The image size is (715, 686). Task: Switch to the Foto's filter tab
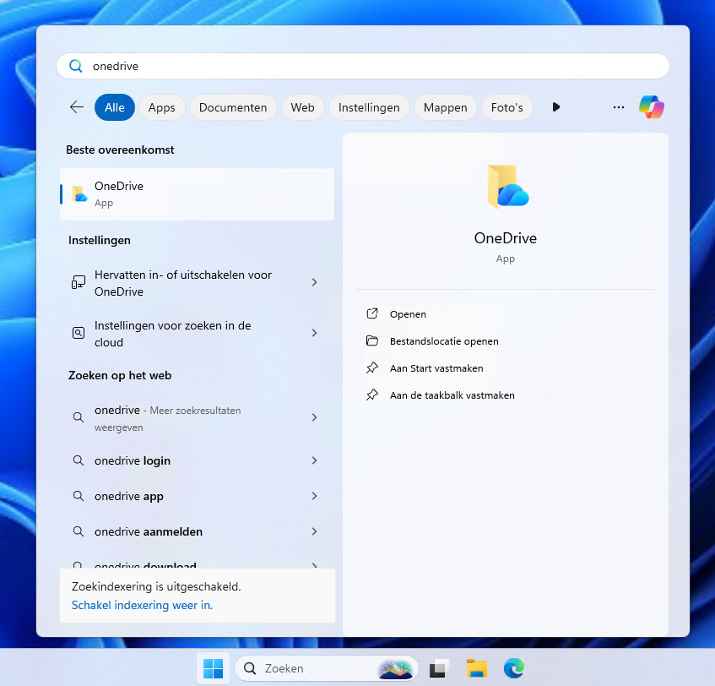tap(507, 107)
